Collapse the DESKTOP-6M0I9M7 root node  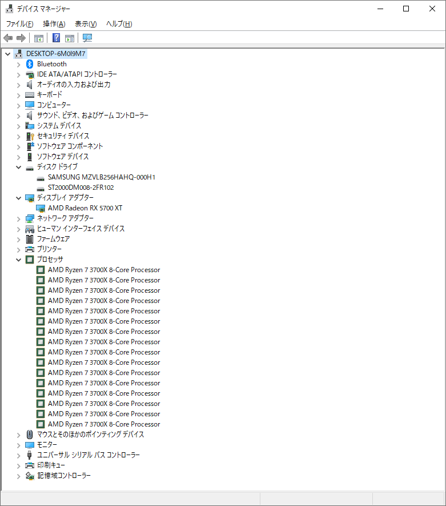click(x=8, y=54)
